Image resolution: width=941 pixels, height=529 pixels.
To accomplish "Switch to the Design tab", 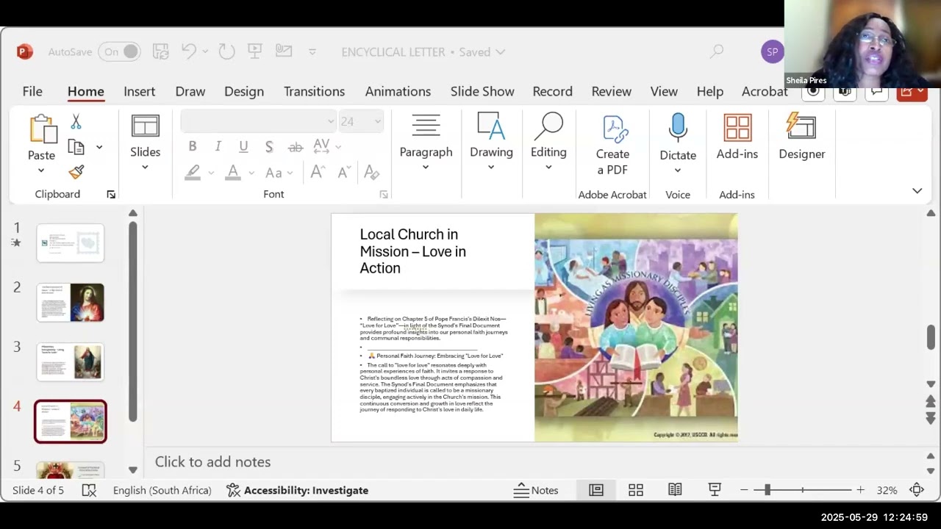I will point(244,91).
